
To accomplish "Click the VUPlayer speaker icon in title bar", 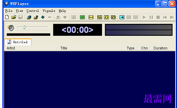I will click(7, 4).
